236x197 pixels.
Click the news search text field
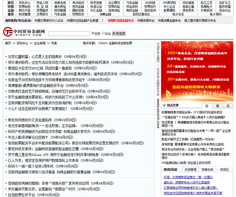pyautogui.click(x=69, y=34)
